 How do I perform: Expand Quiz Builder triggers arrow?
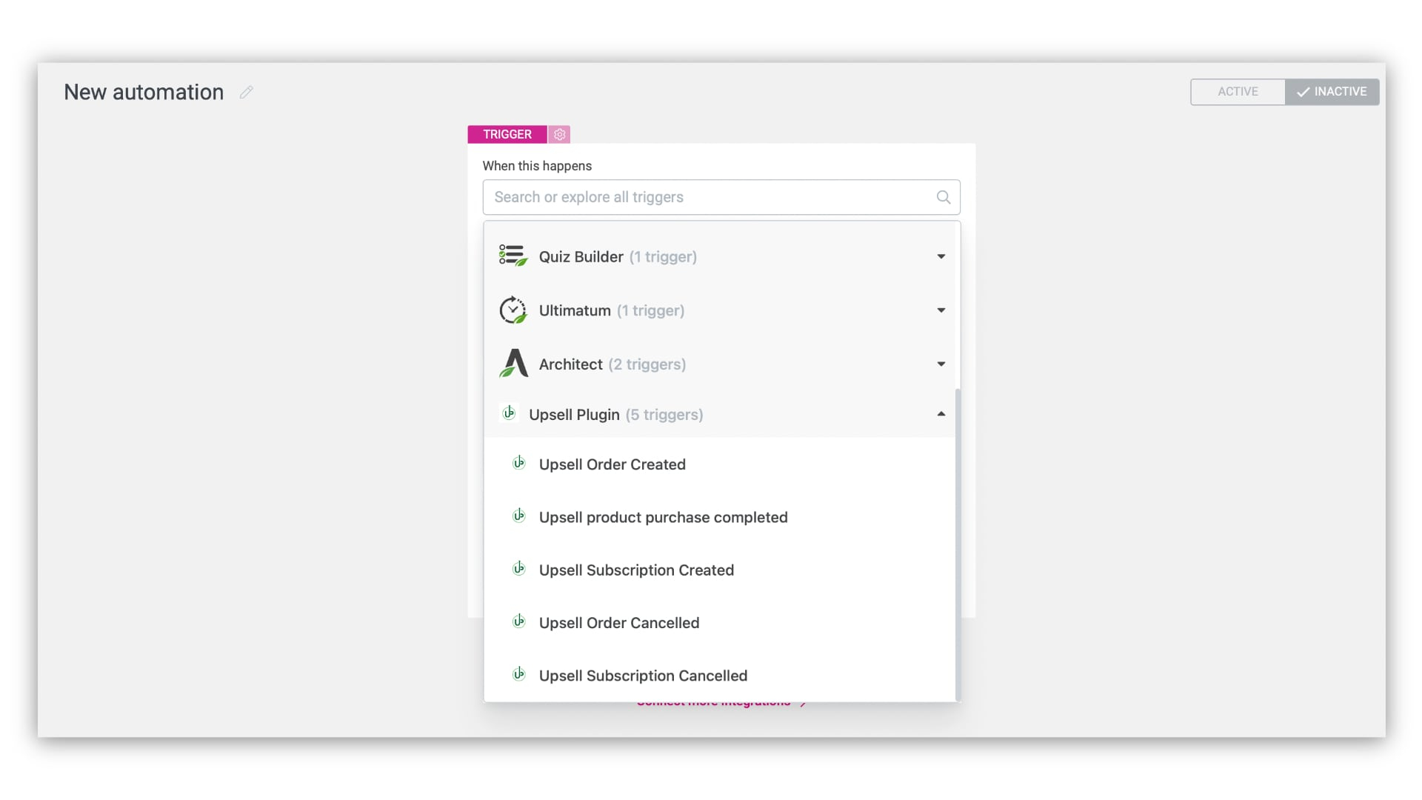tap(941, 256)
